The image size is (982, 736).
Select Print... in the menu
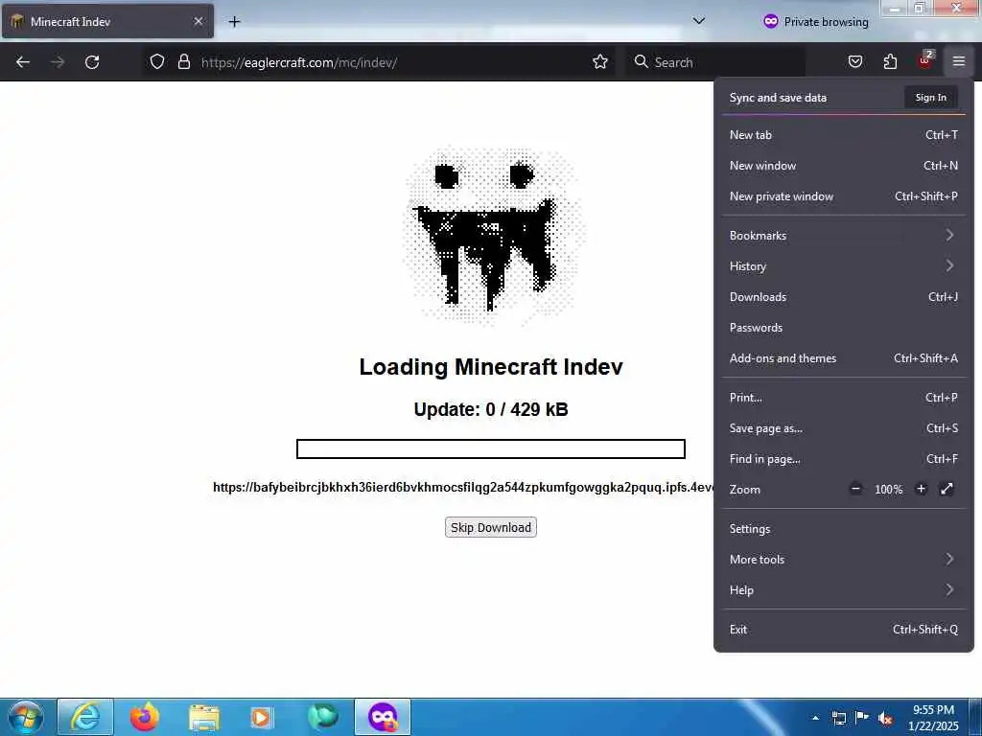843,398
